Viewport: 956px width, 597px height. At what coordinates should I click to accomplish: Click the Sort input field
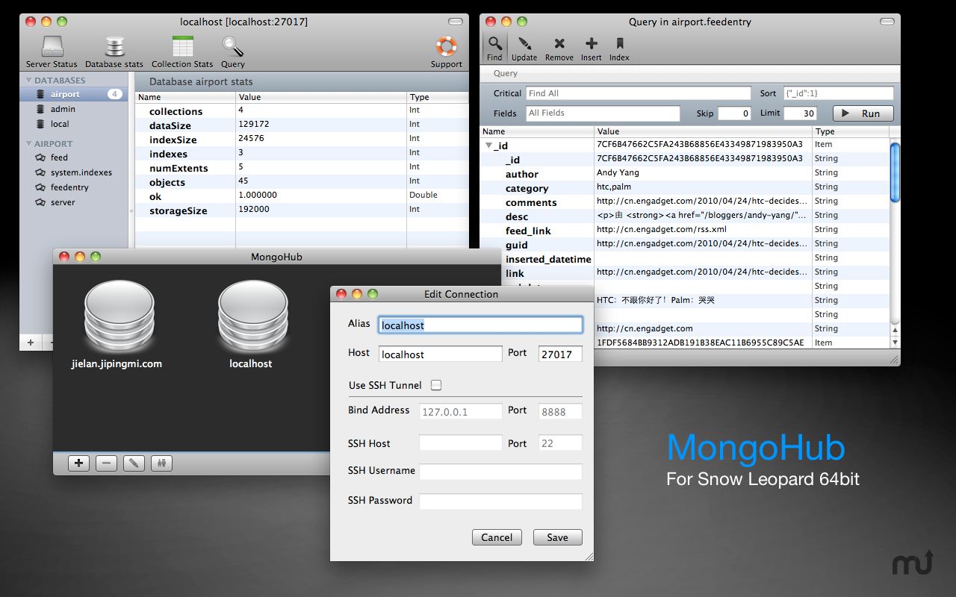pyautogui.click(x=838, y=93)
